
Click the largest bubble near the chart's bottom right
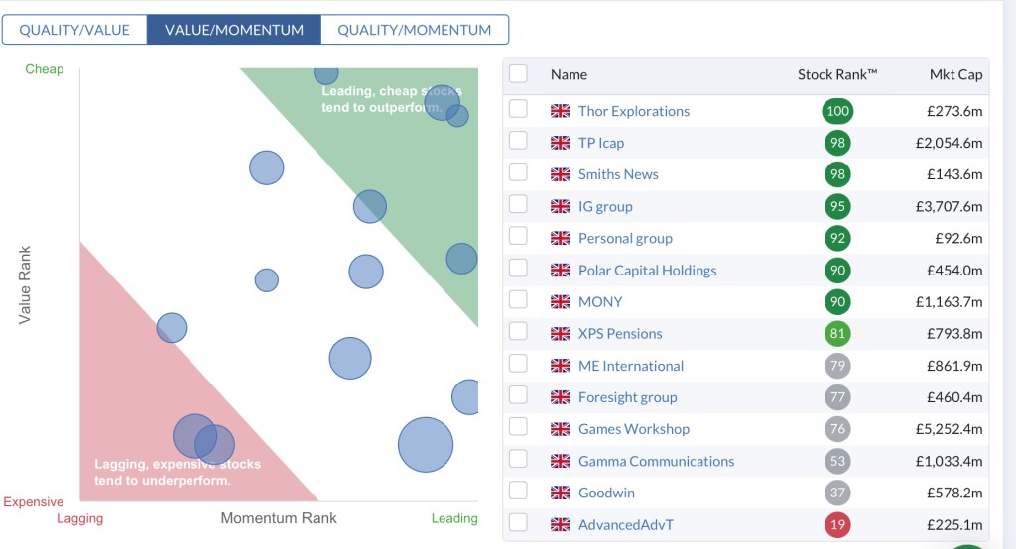tap(426, 445)
